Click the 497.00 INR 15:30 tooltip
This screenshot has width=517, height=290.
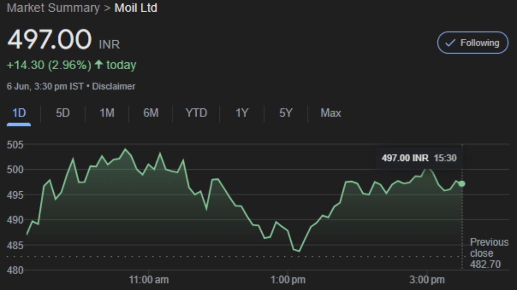point(419,158)
